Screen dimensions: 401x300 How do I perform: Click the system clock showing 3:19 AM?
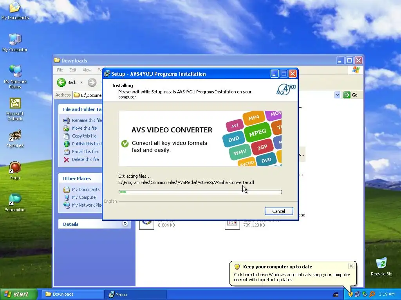tap(387, 294)
